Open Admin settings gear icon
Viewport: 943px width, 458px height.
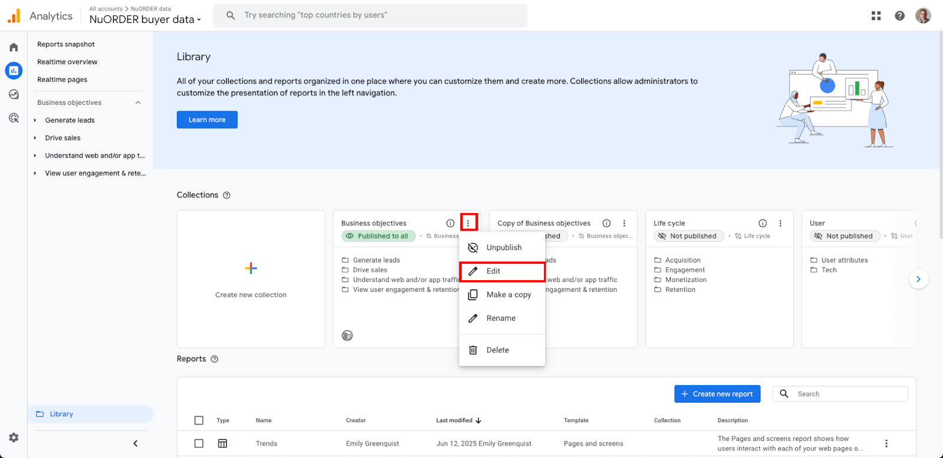click(14, 437)
